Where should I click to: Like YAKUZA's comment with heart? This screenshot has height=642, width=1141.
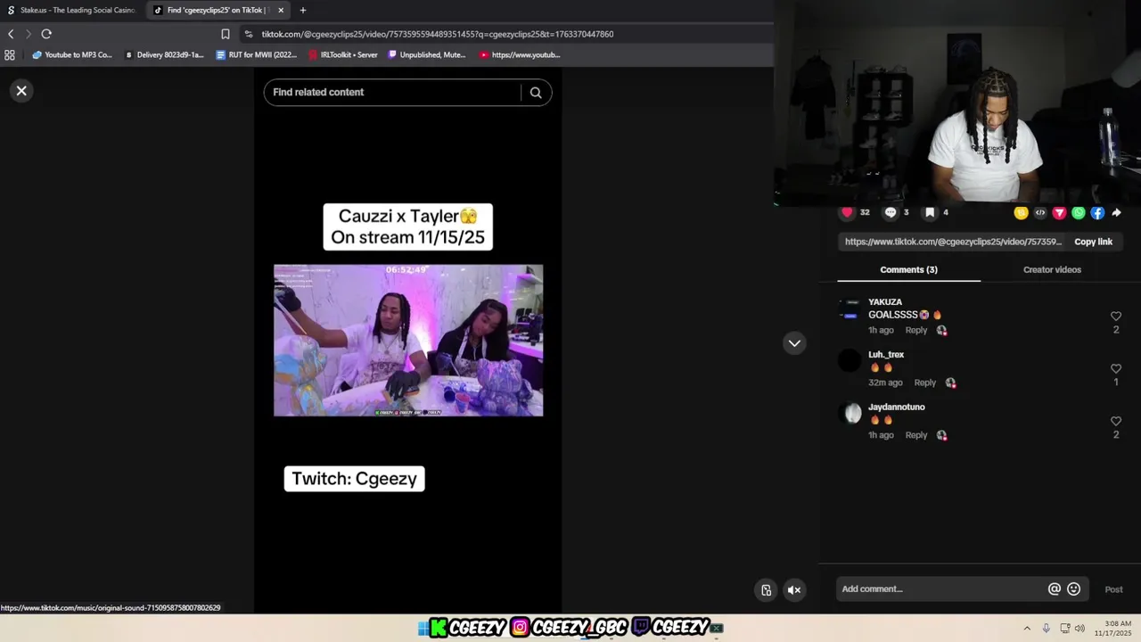1116,317
